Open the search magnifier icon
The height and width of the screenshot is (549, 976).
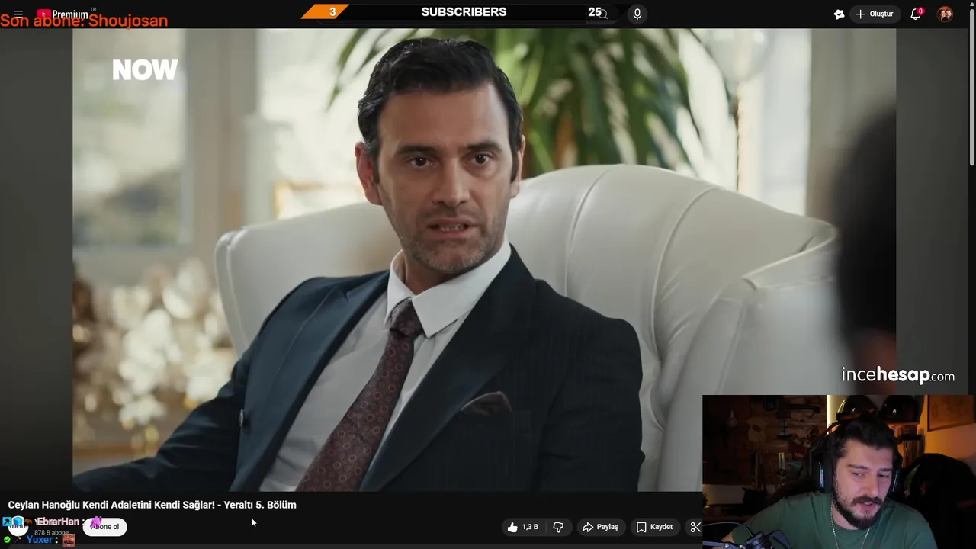click(x=602, y=14)
